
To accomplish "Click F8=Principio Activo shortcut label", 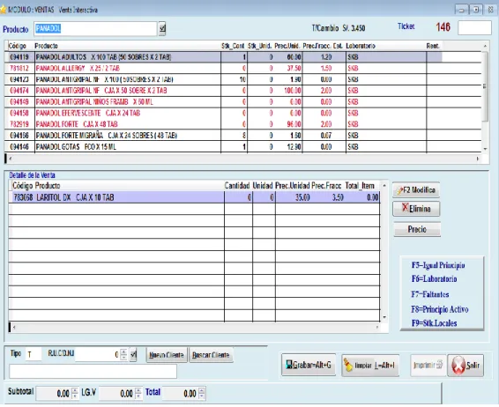I will [439, 309].
